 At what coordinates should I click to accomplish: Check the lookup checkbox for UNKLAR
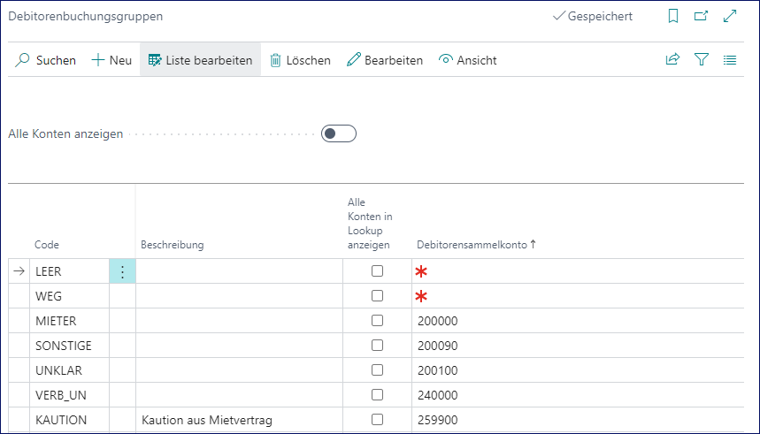[x=377, y=369]
